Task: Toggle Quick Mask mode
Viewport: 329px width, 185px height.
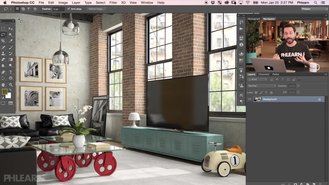Action: pos(3,103)
